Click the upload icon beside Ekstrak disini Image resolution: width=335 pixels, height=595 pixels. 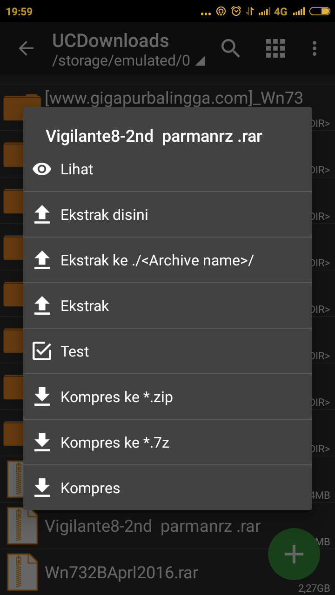[42, 215]
